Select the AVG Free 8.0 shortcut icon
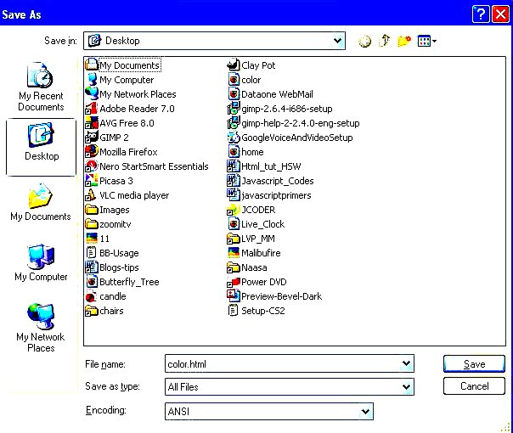Image resolution: width=513 pixels, height=433 pixels. [91, 123]
